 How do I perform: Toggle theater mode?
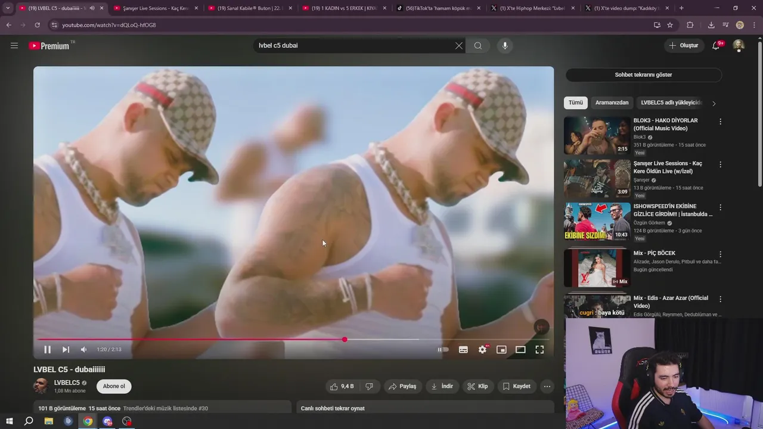pos(520,350)
